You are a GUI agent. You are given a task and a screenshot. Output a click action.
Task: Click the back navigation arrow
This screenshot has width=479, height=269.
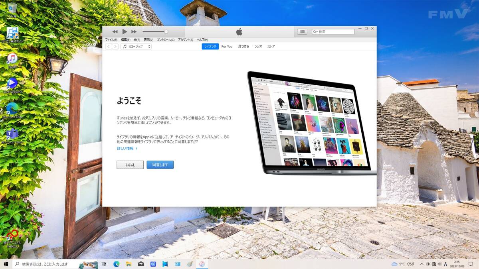tap(108, 47)
